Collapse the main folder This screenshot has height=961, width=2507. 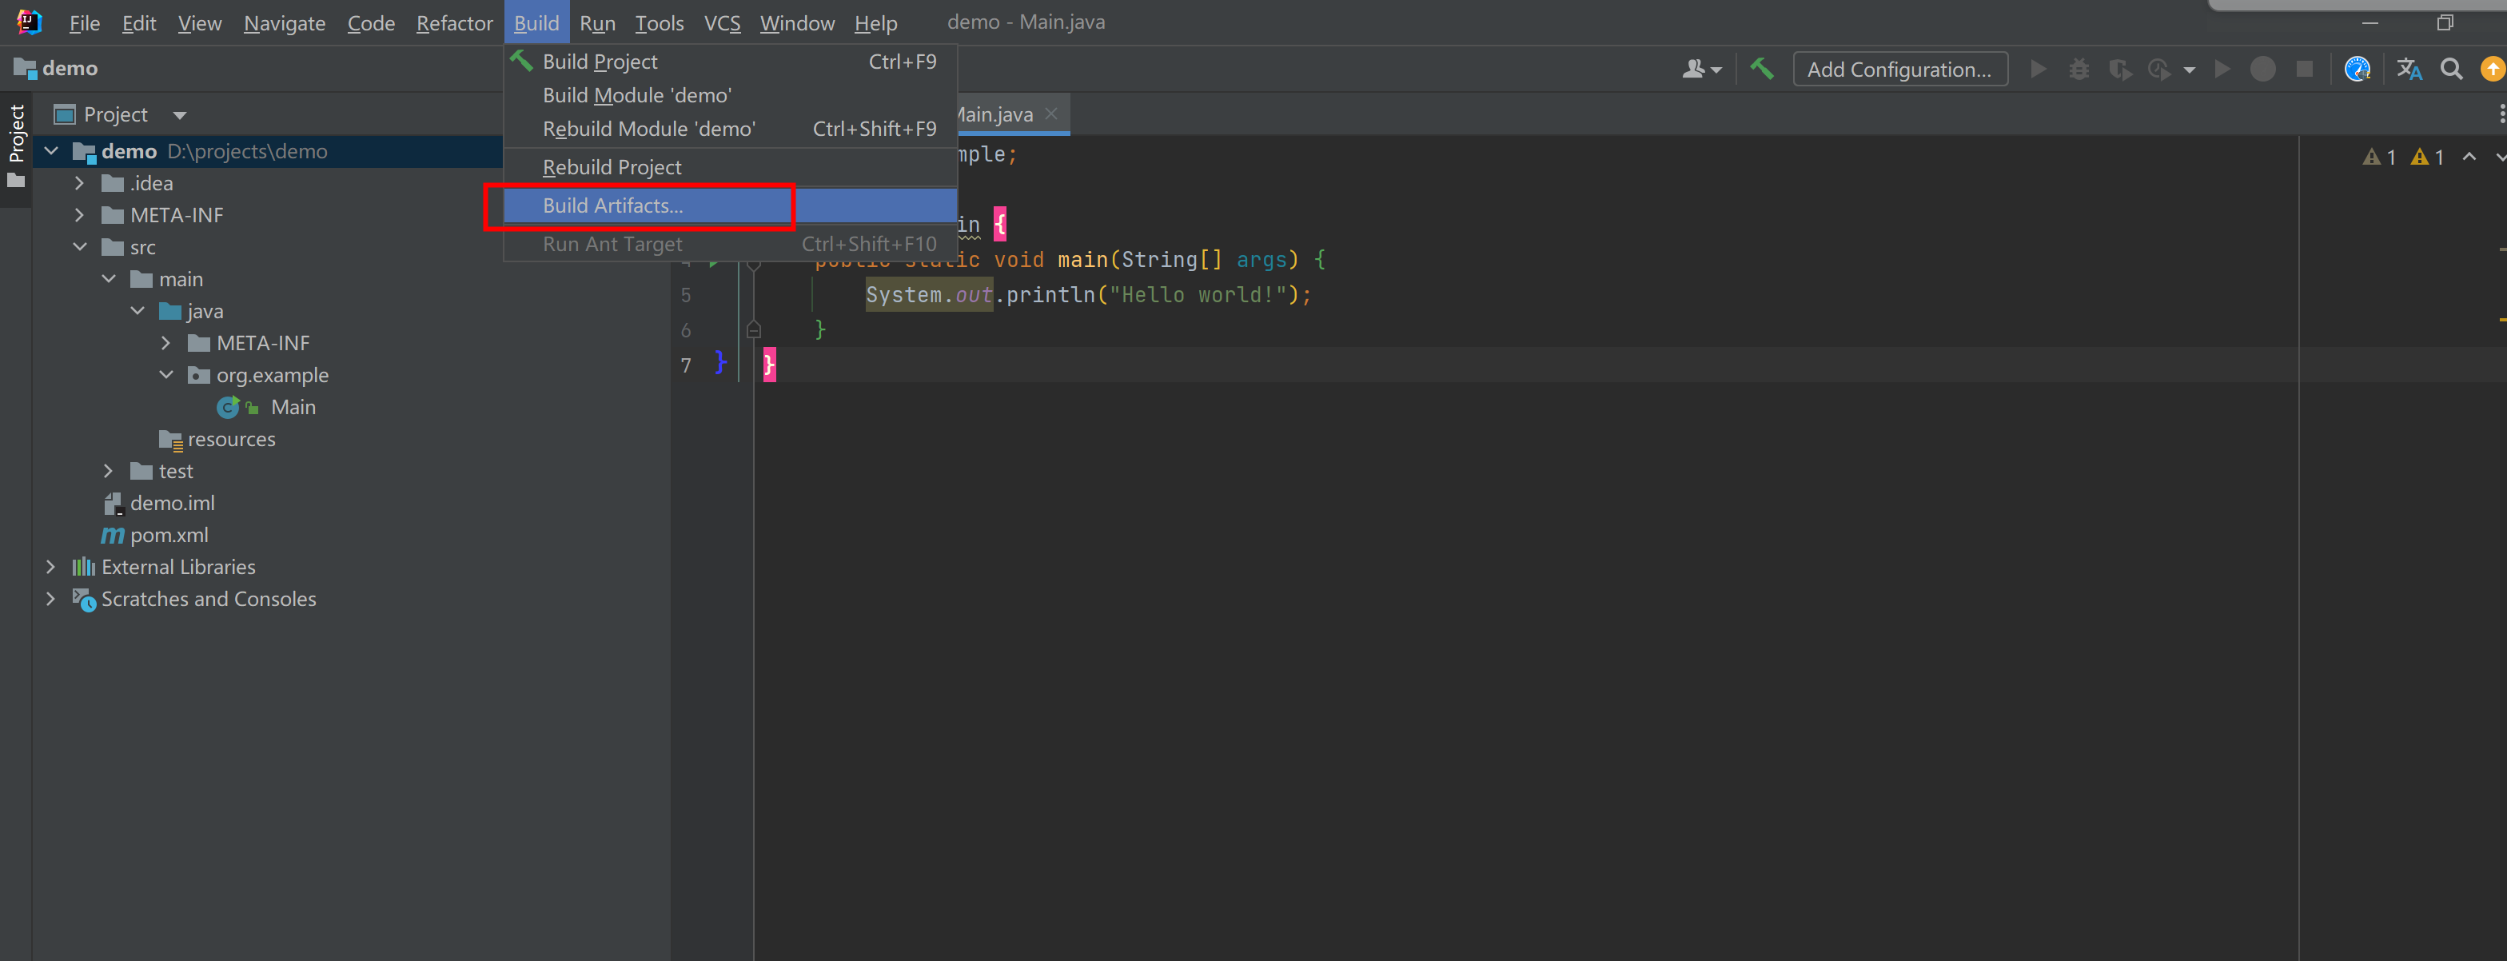click(109, 280)
